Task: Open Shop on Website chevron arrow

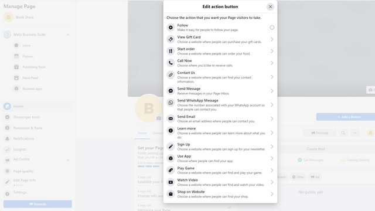Action: (272, 194)
